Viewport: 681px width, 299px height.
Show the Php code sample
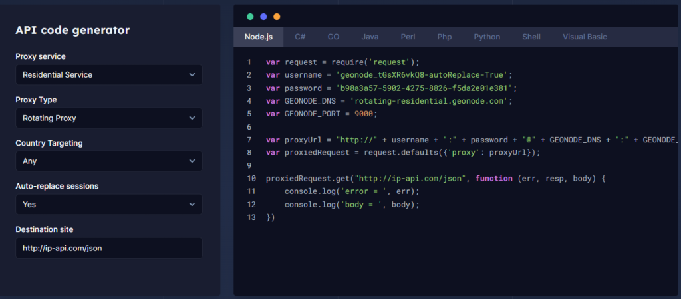point(444,37)
